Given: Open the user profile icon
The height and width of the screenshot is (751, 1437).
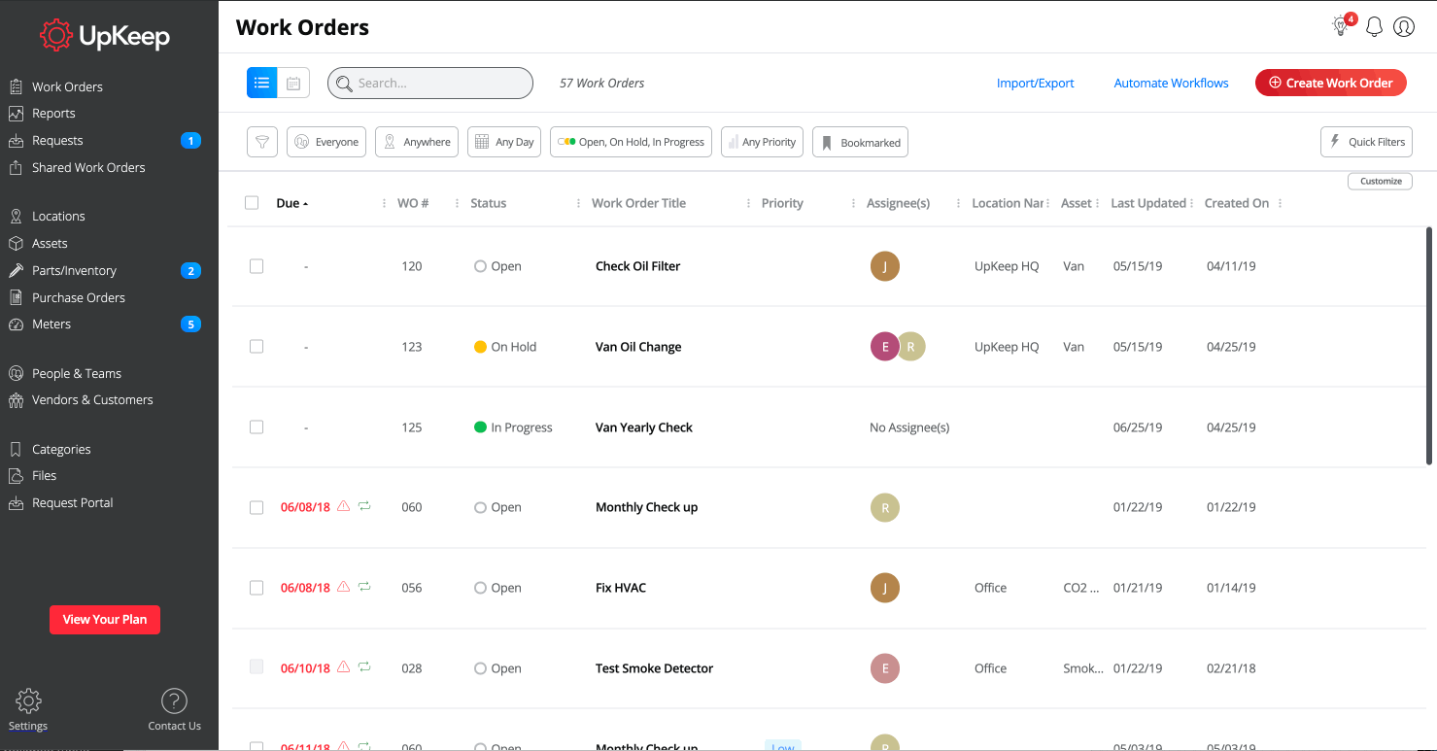Looking at the screenshot, I should (1404, 27).
